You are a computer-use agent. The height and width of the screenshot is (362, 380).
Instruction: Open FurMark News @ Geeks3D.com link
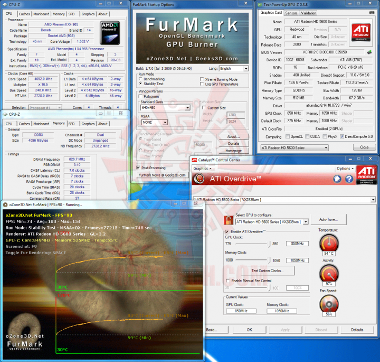tap(162, 175)
